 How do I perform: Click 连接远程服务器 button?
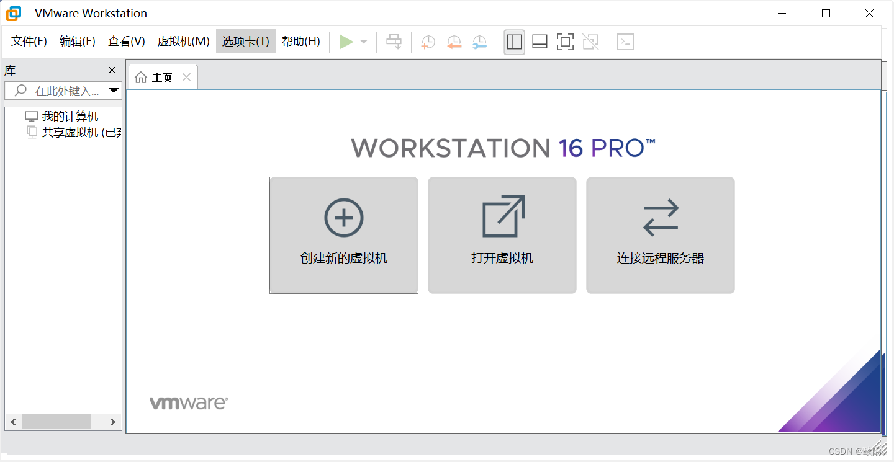pos(661,235)
